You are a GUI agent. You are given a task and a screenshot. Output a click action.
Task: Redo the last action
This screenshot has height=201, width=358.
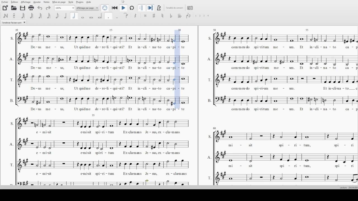(48, 8)
